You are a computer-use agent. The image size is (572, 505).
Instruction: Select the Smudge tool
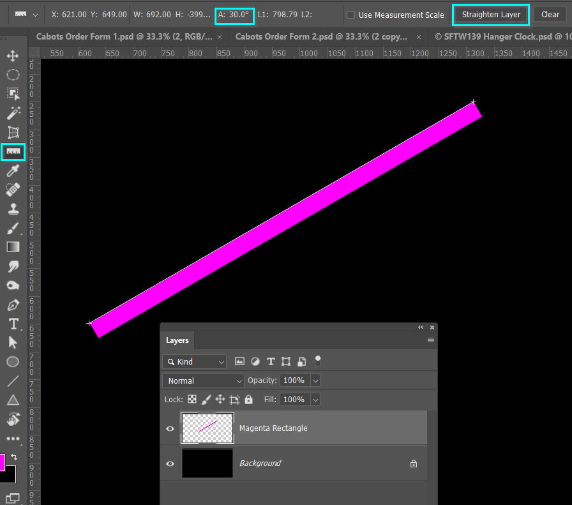coord(13,266)
